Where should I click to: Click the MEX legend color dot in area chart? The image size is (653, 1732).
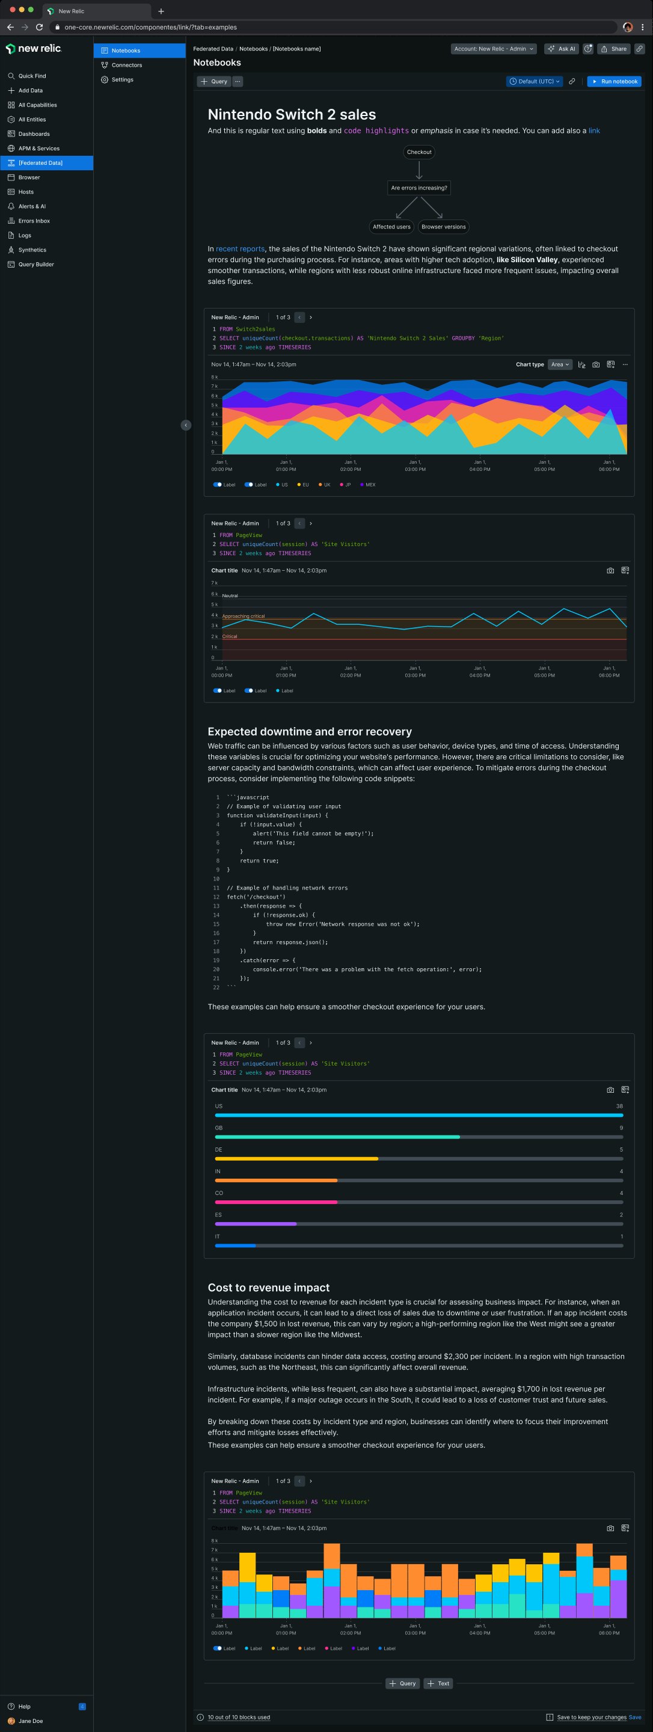coord(362,484)
